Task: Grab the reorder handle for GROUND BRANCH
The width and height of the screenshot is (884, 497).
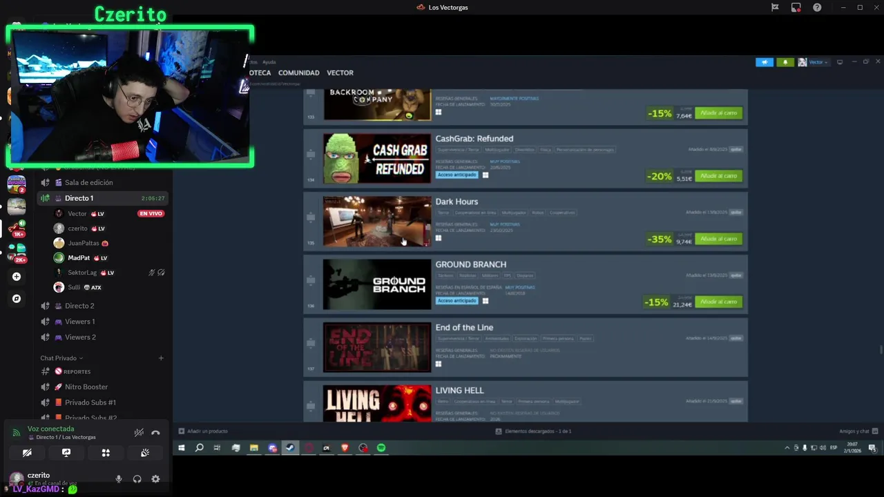Action: click(x=311, y=280)
